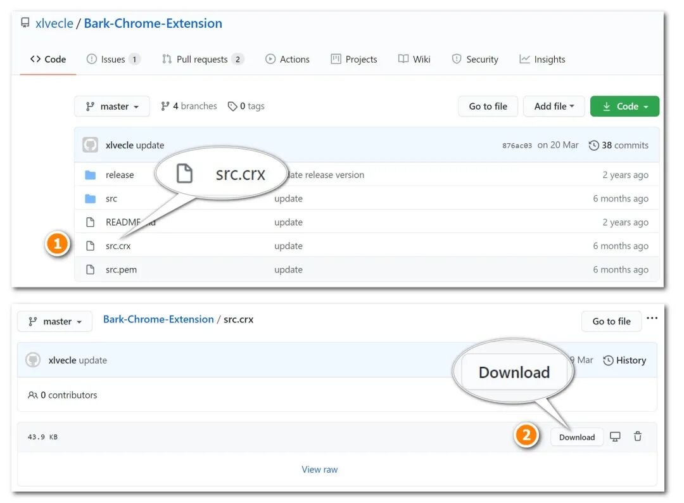Open the xlvecle update commit message
This screenshot has width=684, height=503.
click(x=150, y=145)
